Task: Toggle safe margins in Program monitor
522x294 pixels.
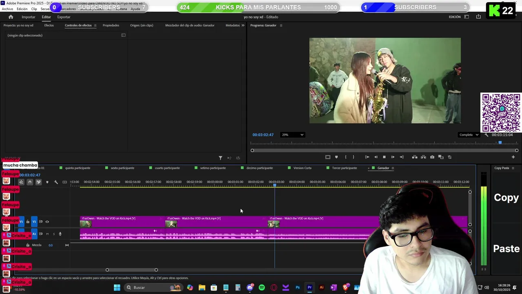Action: (x=327, y=157)
